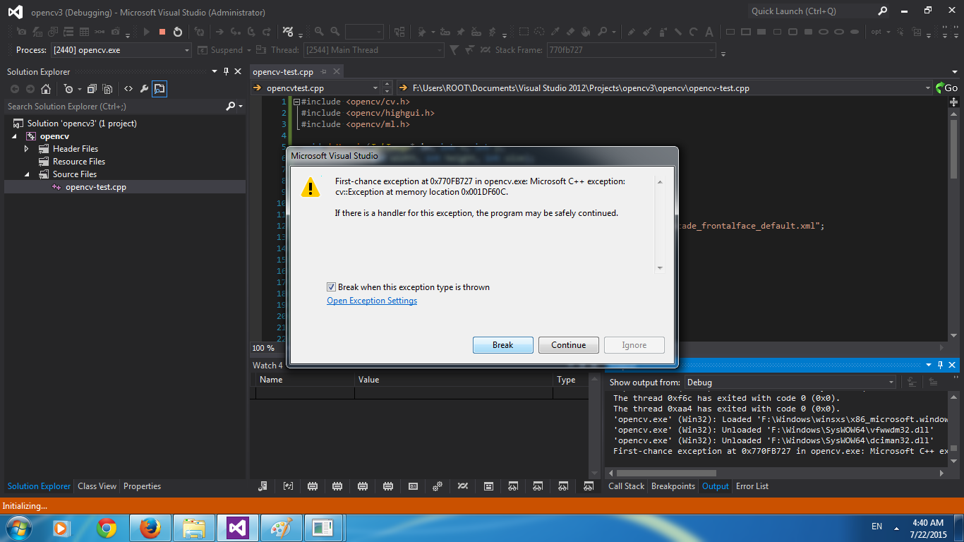
Task: Click the Windows Start button
Action: point(18,527)
